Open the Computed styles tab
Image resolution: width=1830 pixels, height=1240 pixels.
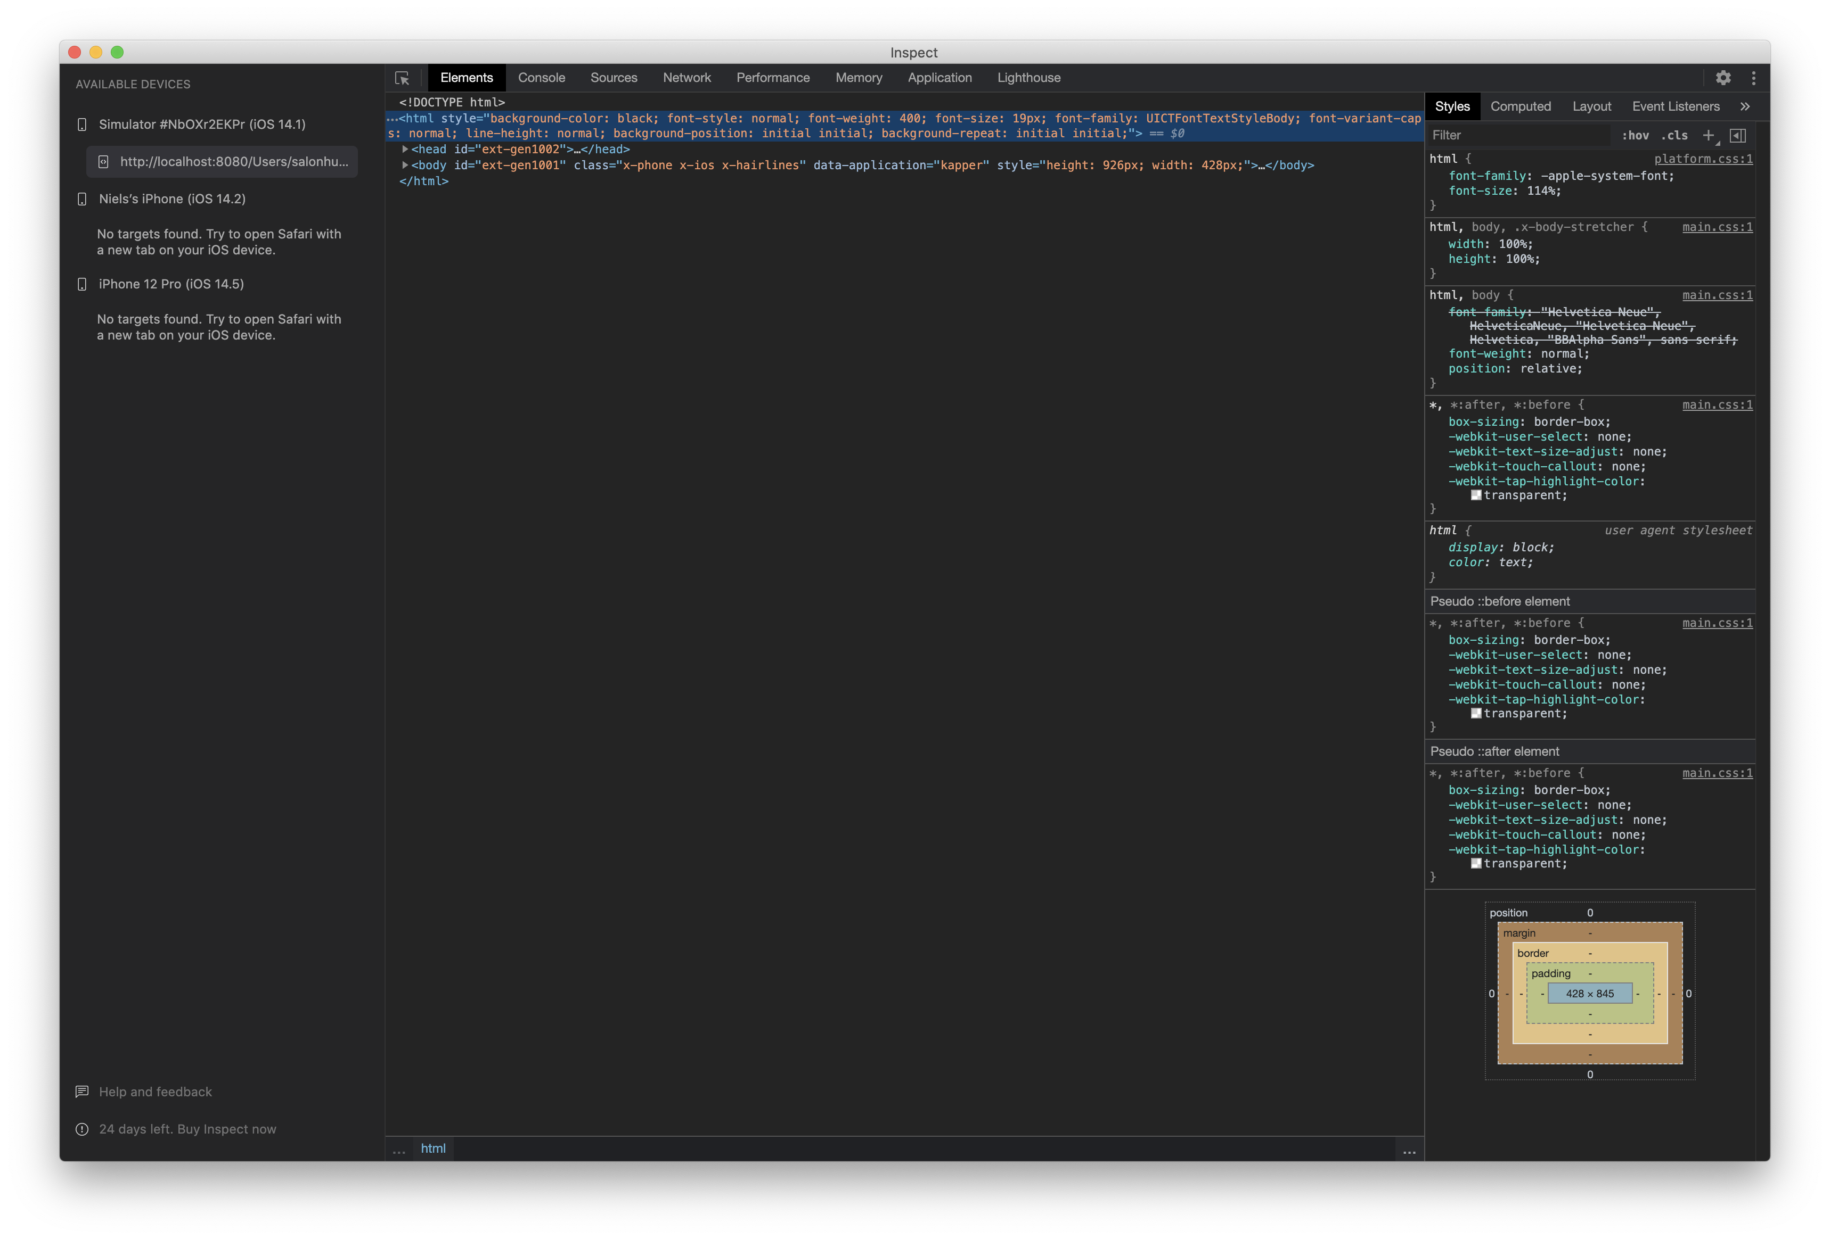[1521, 105]
